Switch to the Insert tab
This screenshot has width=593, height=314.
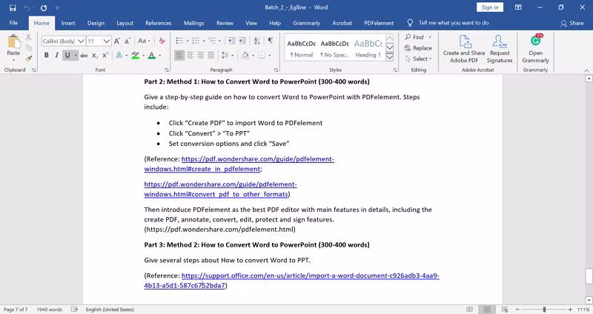click(68, 23)
